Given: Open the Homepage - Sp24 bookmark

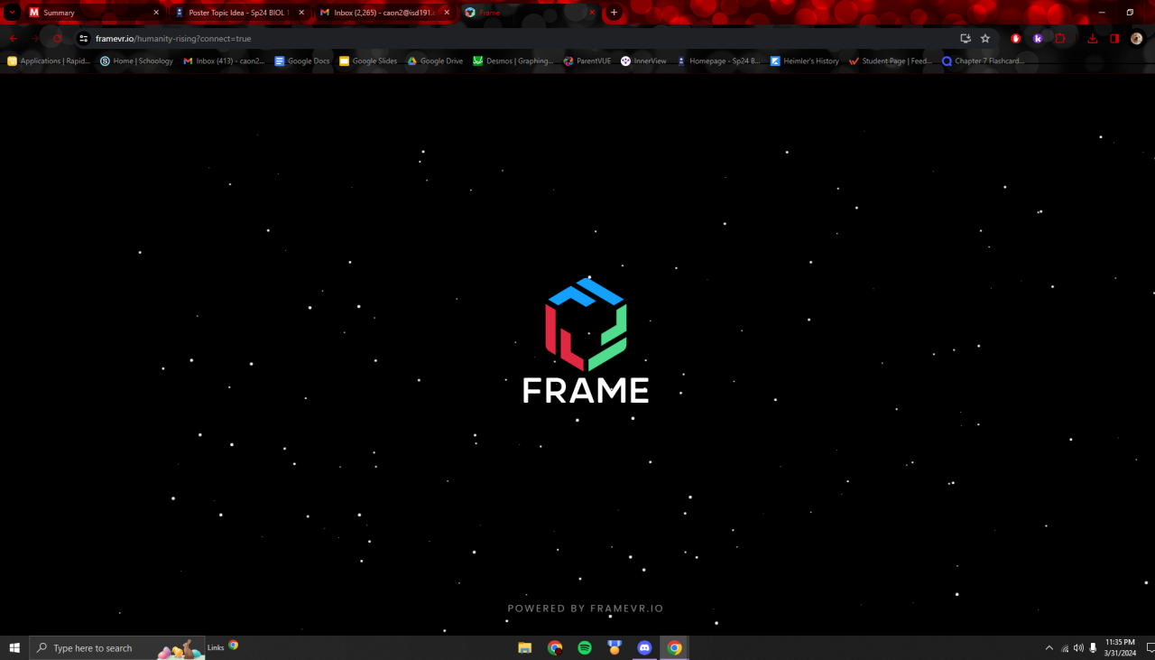Looking at the screenshot, I should pos(718,61).
